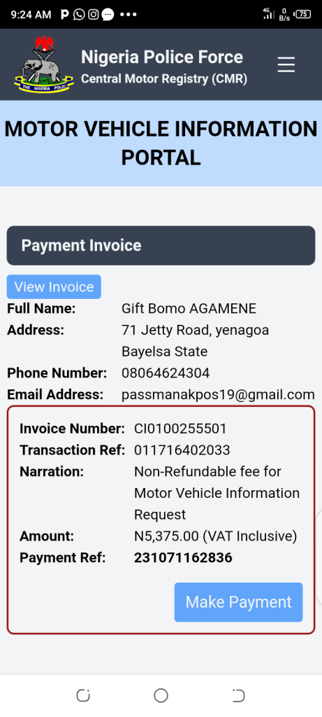Image resolution: width=322 pixels, height=717 pixels.
Task: Tap the PayPal P status icon
Action: pos(65,15)
